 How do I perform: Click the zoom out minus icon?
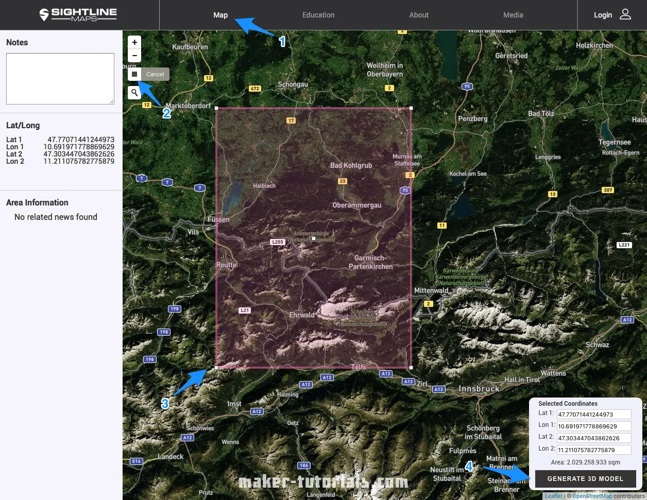pos(134,55)
